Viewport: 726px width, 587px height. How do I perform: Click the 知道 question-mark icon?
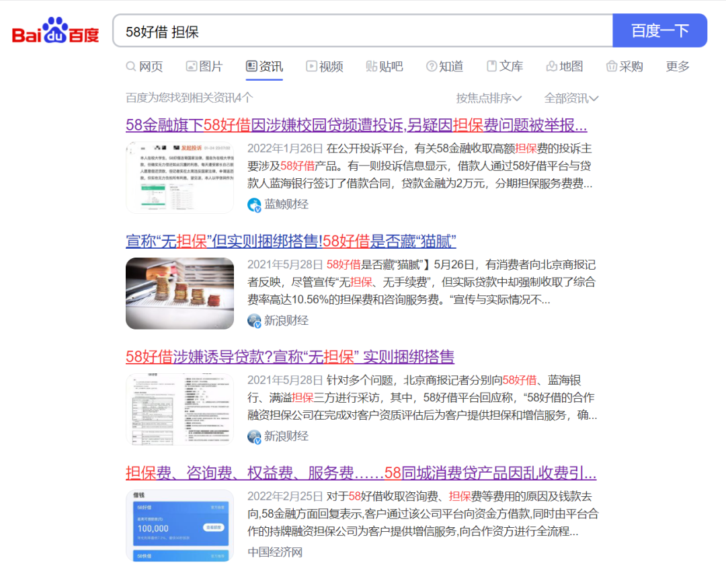click(x=432, y=67)
